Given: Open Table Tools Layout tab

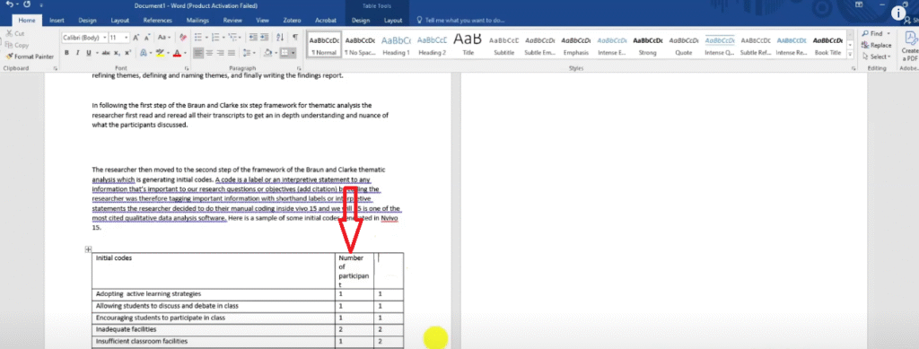Looking at the screenshot, I should tap(393, 20).
